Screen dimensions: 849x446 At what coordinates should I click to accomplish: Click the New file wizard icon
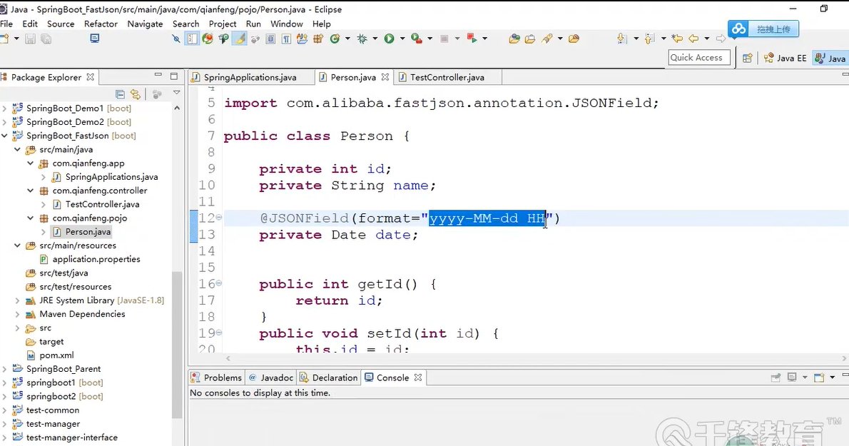pyautogui.click(x=4, y=39)
